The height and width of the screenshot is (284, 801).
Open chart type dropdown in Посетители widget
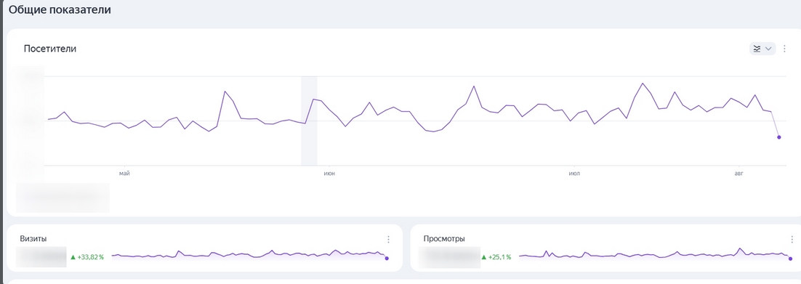pos(762,49)
